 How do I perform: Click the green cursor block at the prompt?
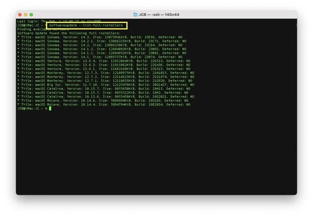(50, 108)
